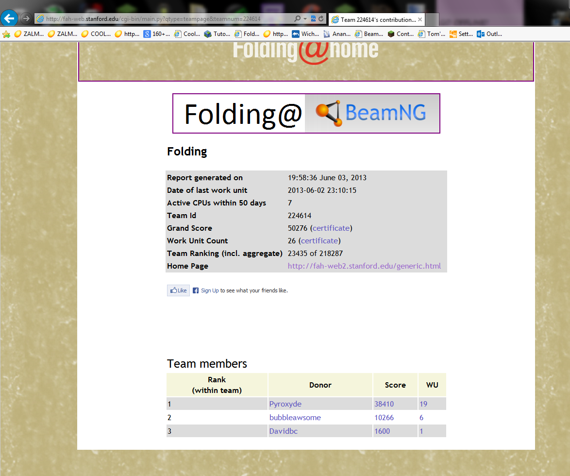Click Pyroxyde's score 38410
Image resolution: width=570 pixels, height=476 pixels.
[384, 404]
